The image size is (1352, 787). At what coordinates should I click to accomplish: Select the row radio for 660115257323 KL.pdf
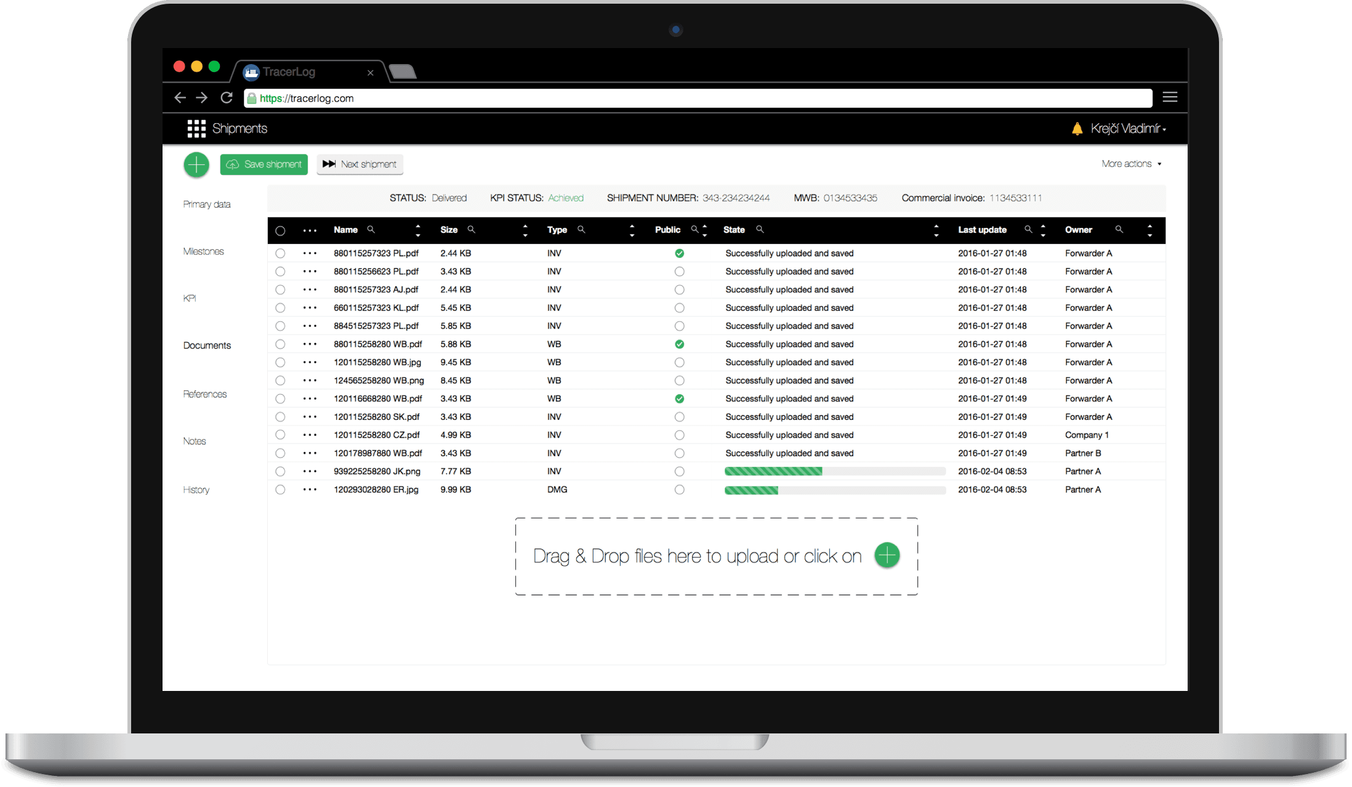coord(281,307)
